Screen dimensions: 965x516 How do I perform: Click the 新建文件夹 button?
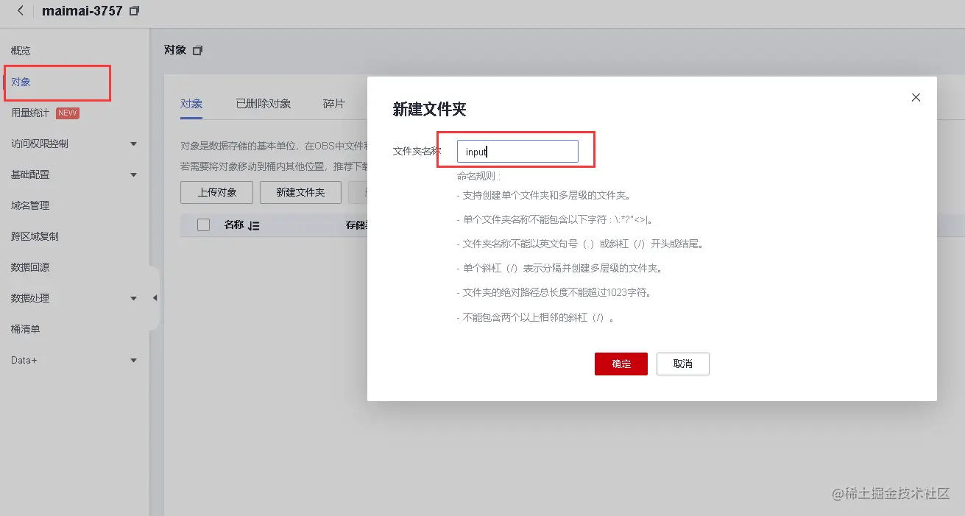click(300, 192)
